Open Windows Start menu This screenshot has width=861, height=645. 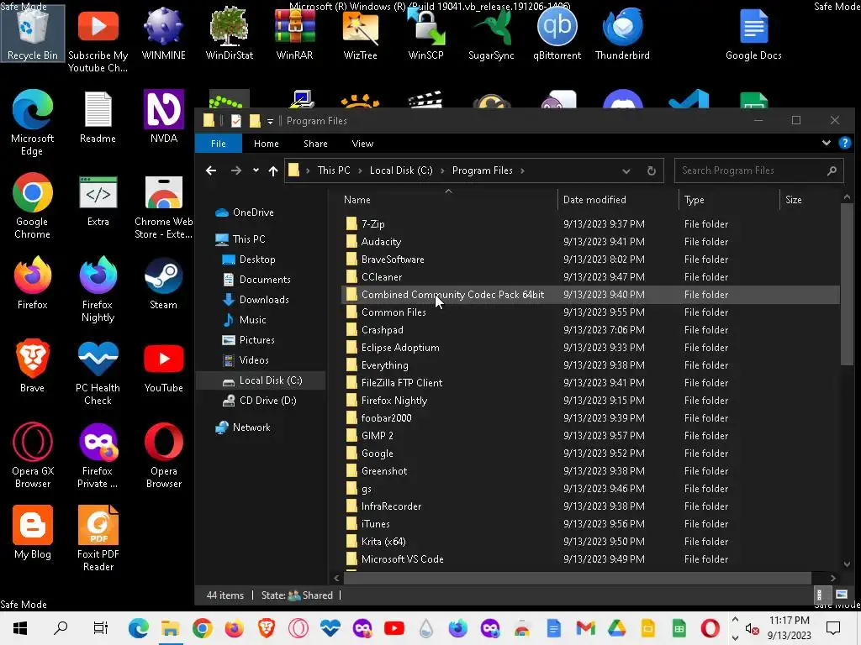[x=20, y=627]
